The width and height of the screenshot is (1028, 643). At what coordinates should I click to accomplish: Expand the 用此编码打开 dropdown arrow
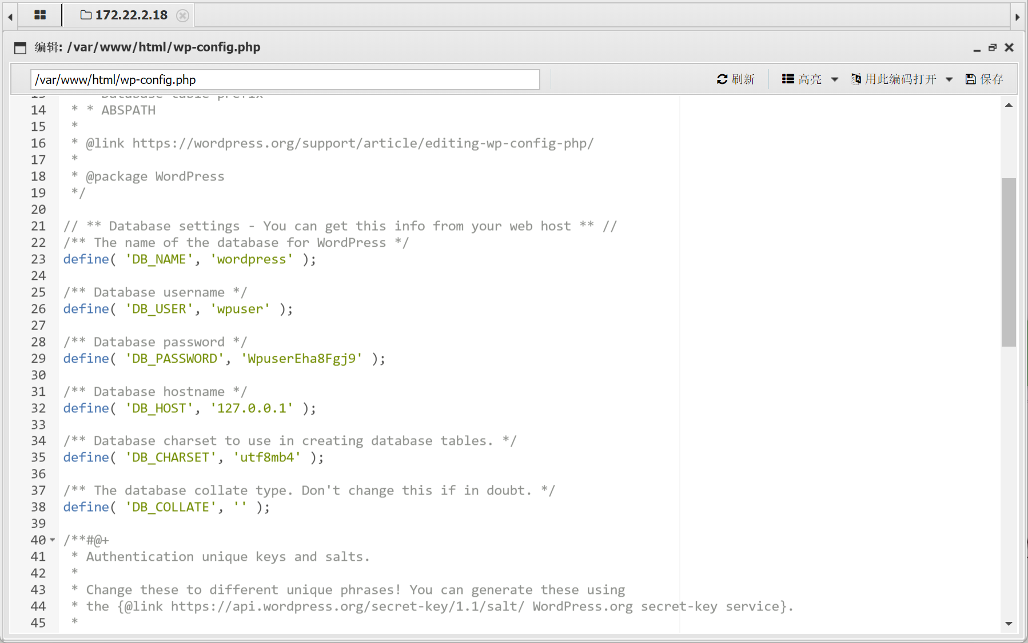coord(949,79)
